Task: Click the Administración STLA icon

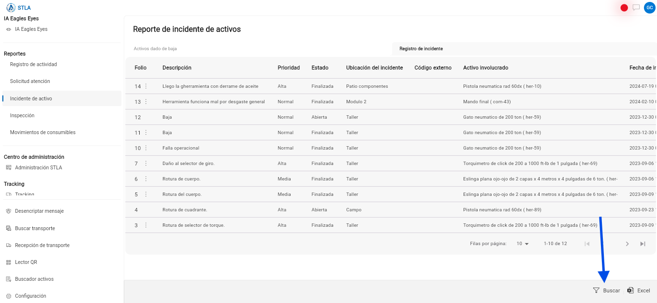Action: 8,168
